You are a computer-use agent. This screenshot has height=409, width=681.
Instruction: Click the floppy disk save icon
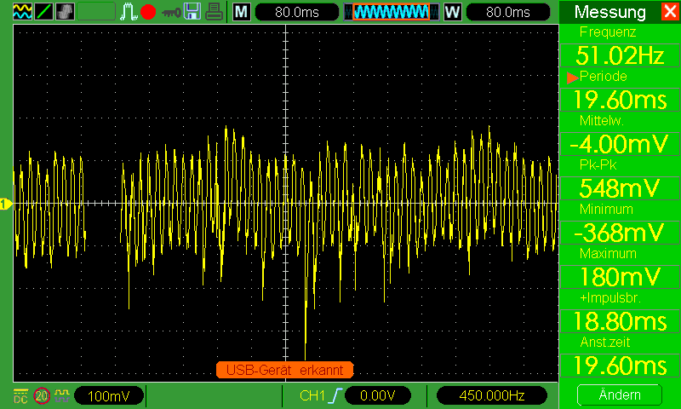[x=192, y=12]
